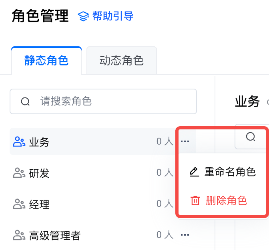The width and height of the screenshot is (269, 250).
Task: Click the magnifier icon in role search
Action: point(25,101)
